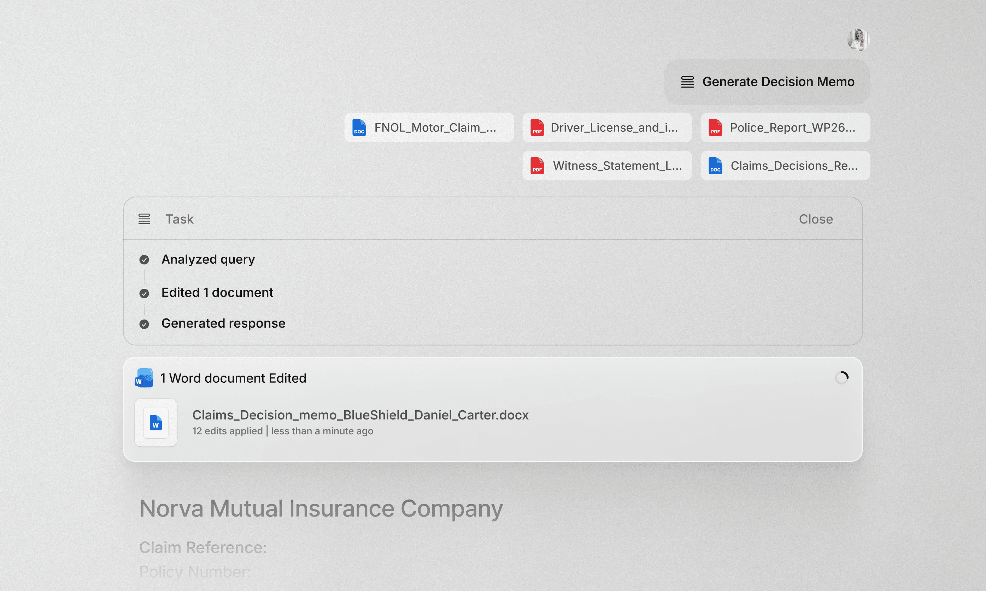Click the lines icon beside Generate Decision Memo

[687, 82]
